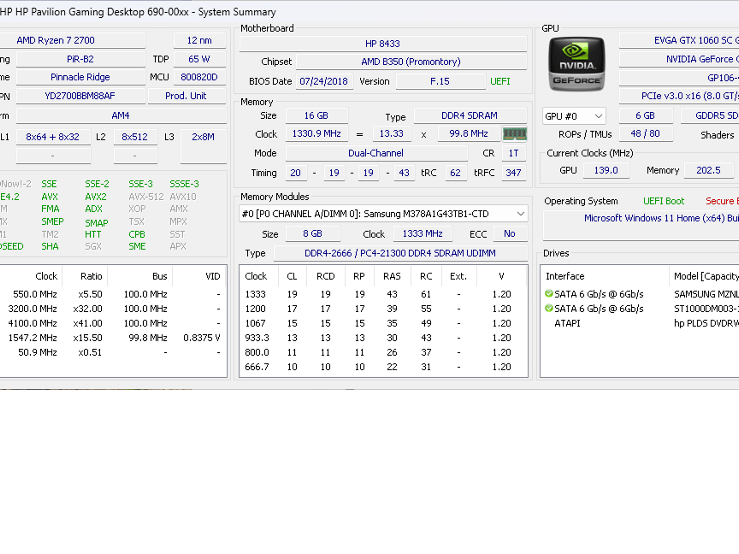Select the Dual-Channel mode field
The height and width of the screenshot is (554, 739).
(x=376, y=153)
